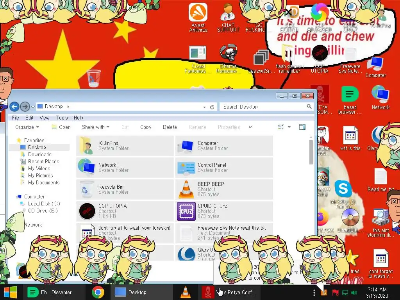The image size is (400, 300).
Task: Open the Share with dropdown
Action: tap(96, 127)
